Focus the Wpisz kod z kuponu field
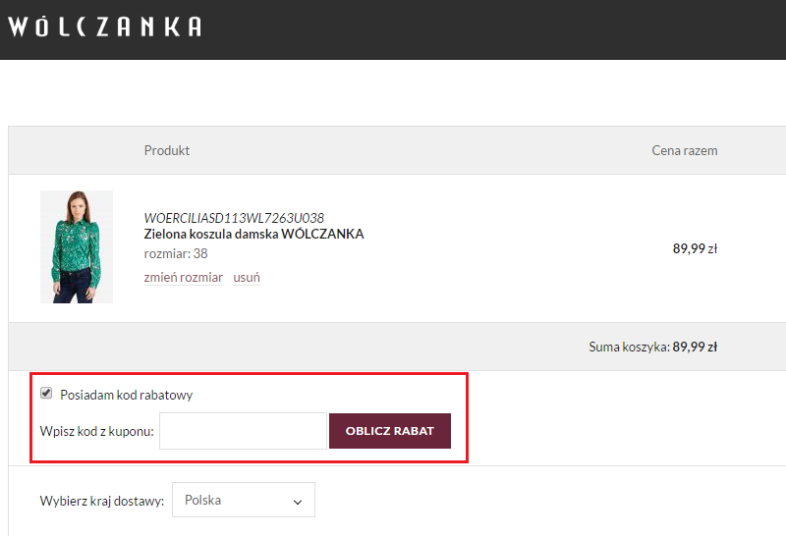786x537 pixels. 243,431
